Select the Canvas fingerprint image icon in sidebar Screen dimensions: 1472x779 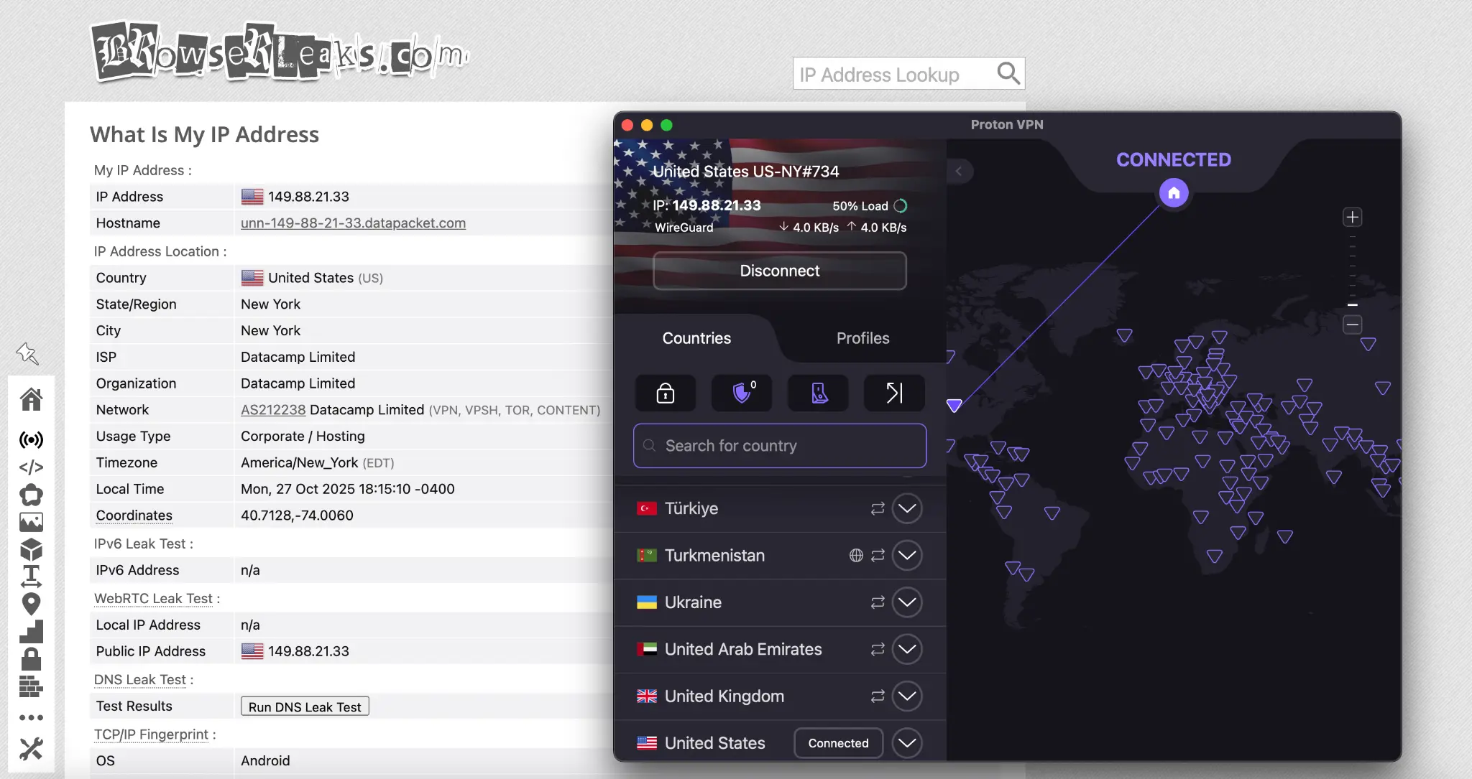coord(32,522)
